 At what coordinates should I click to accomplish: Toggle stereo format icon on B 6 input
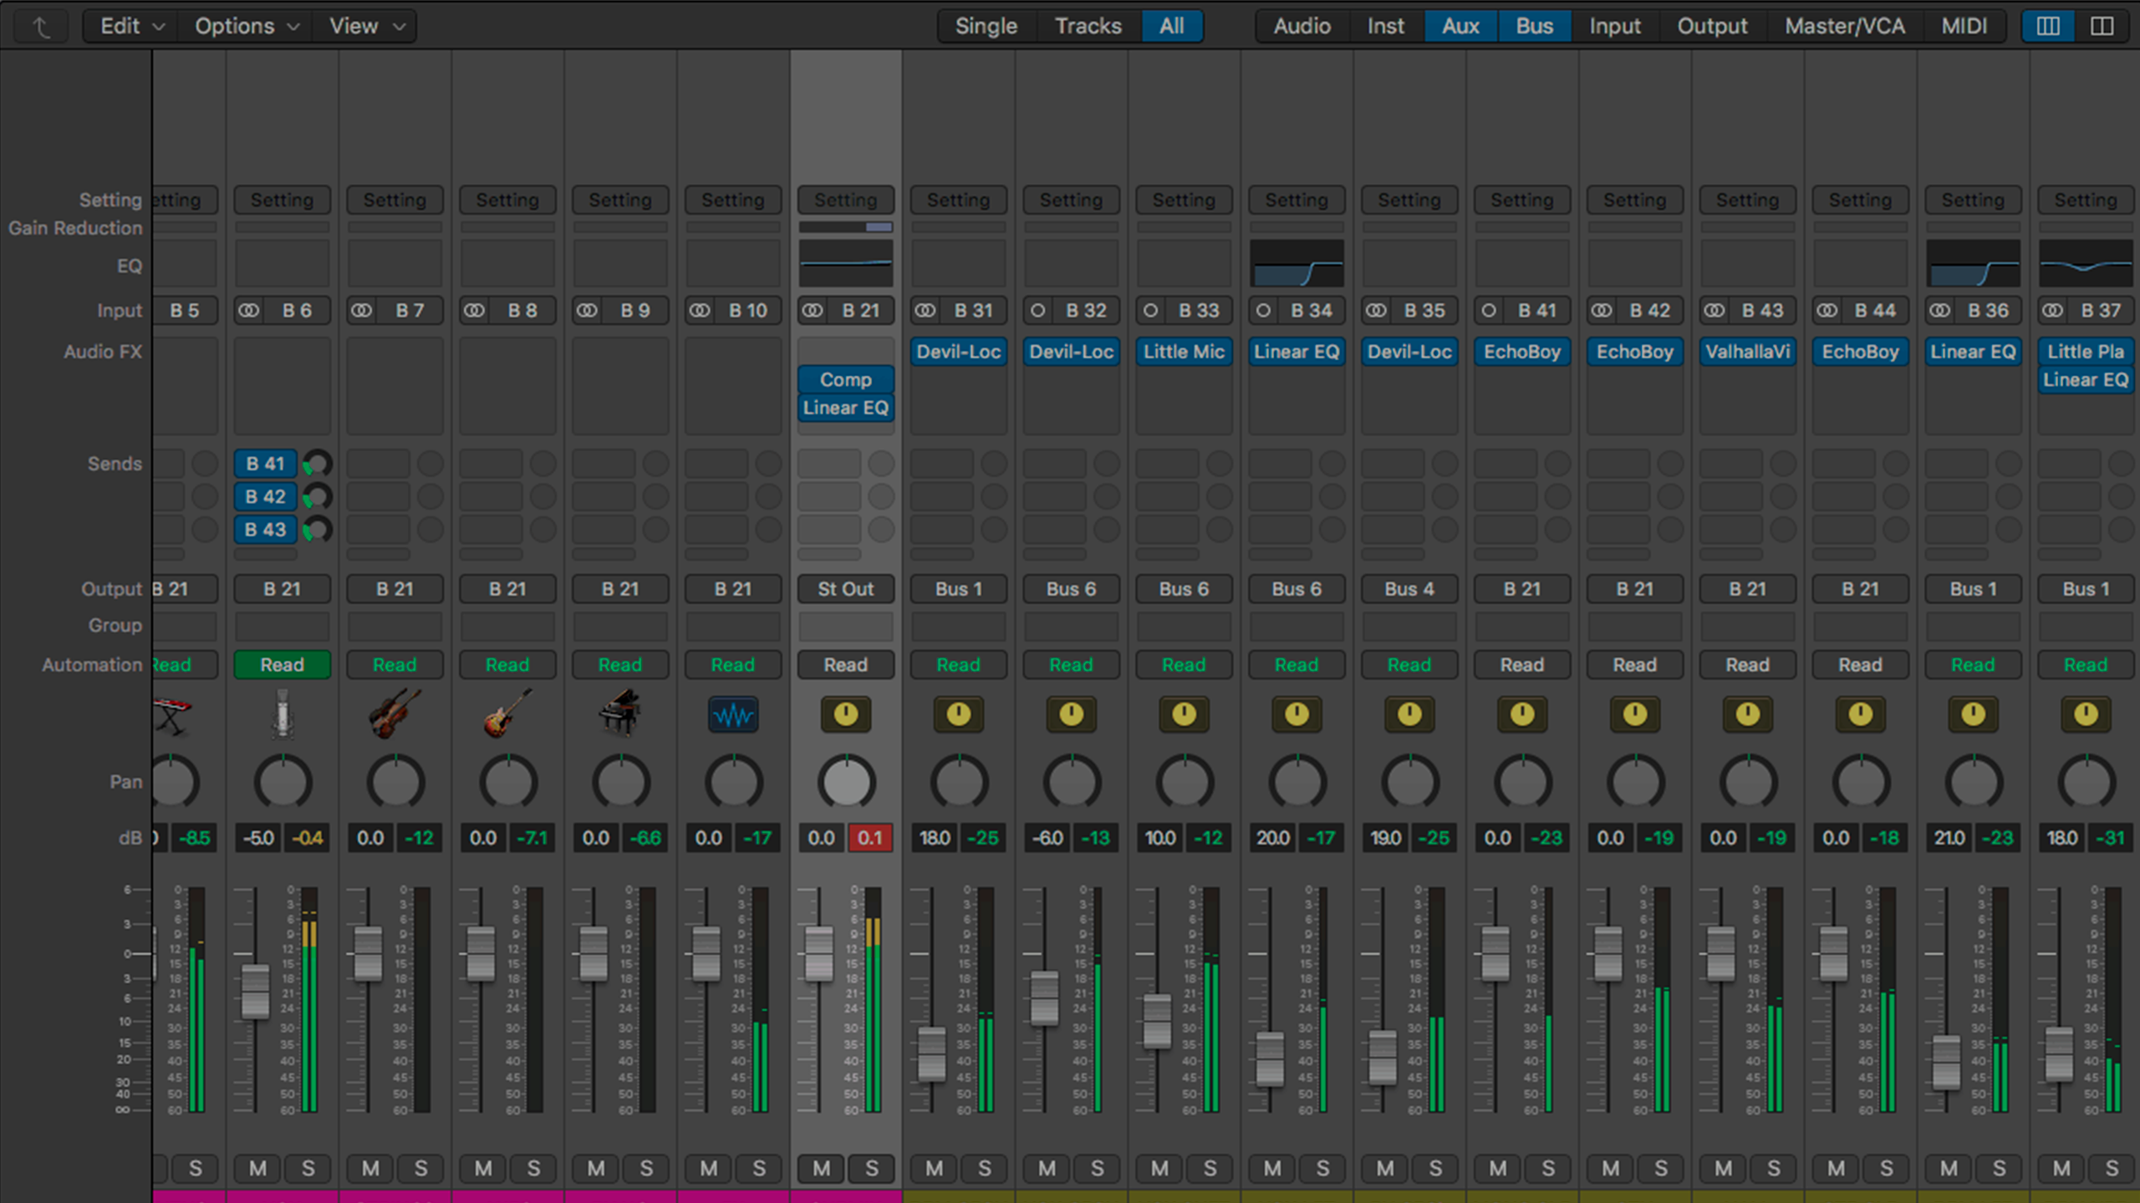coord(249,311)
